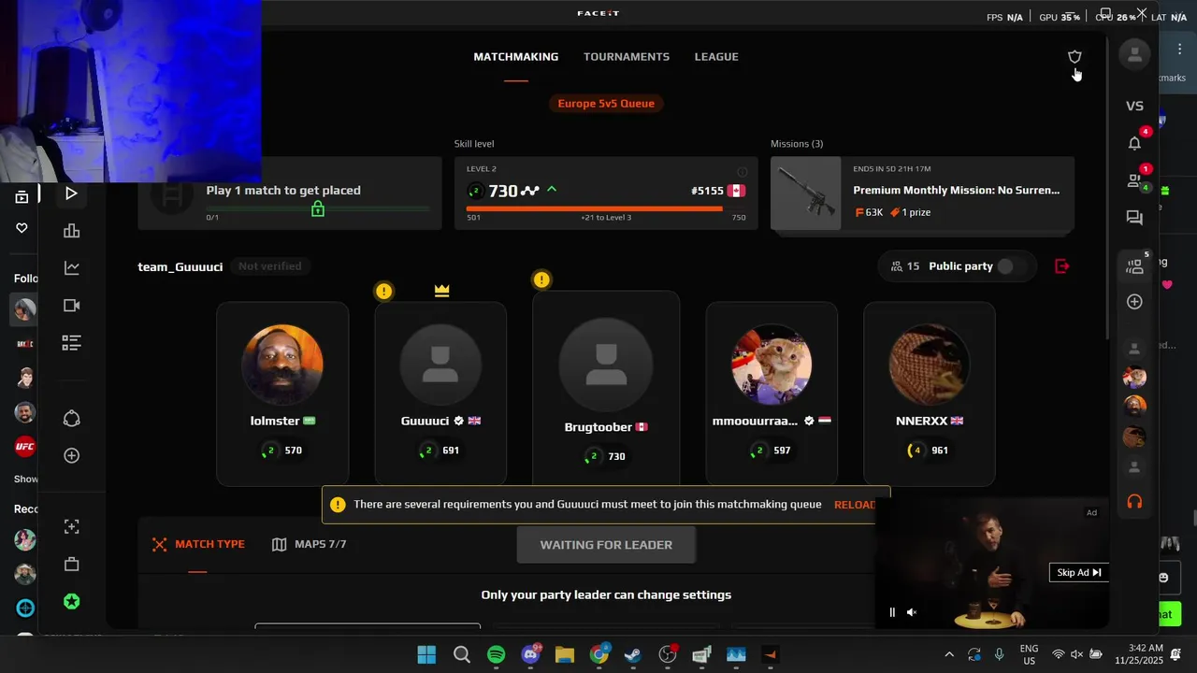Click the skill level 730 progress bar
The height and width of the screenshot is (673, 1197).
tap(606, 209)
